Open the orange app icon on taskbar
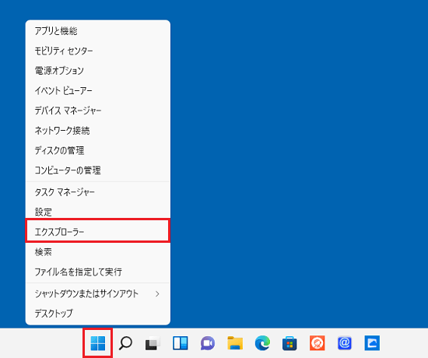This screenshot has width=428, height=358. 317,343
